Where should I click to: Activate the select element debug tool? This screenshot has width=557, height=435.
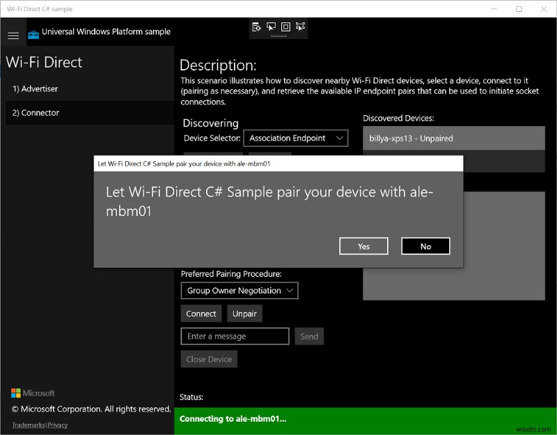point(271,27)
